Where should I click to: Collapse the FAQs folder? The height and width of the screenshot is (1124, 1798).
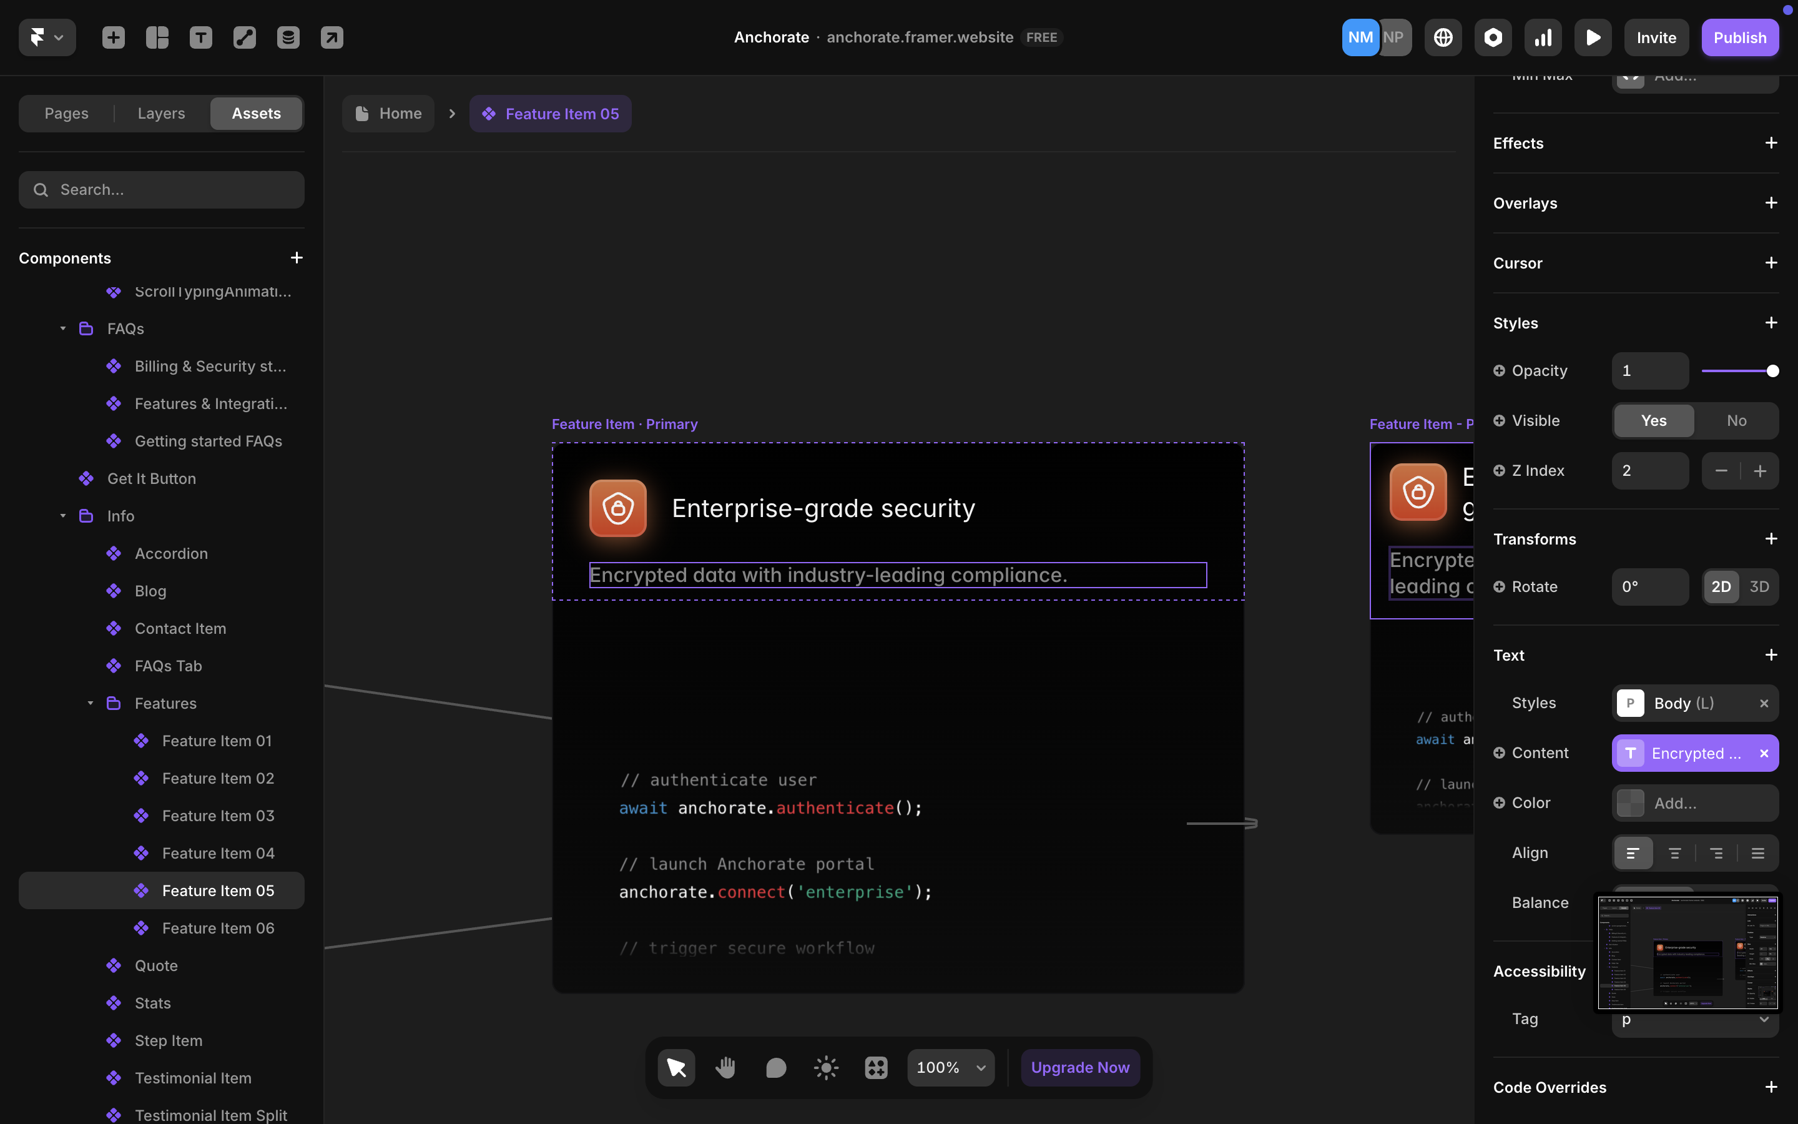point(63,328)
